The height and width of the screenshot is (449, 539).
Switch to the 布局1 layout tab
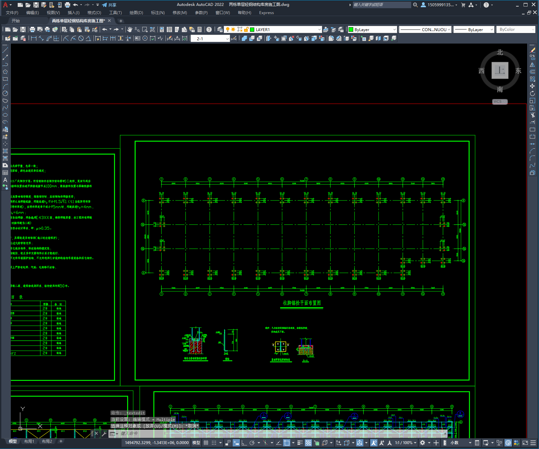(29, 441)
